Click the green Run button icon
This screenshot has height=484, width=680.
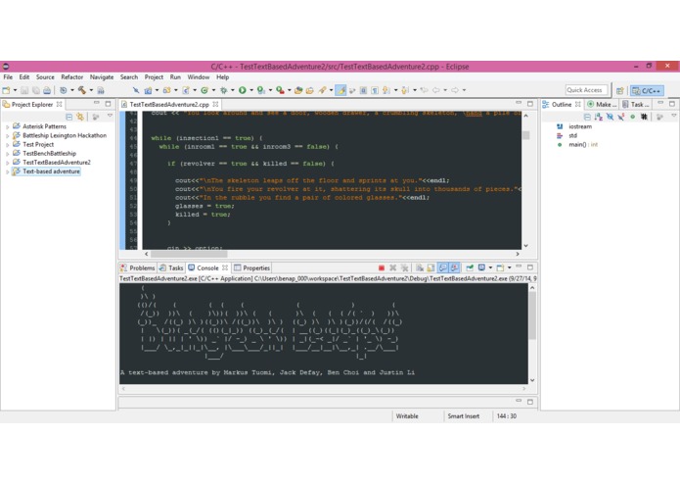coord(243,90)
